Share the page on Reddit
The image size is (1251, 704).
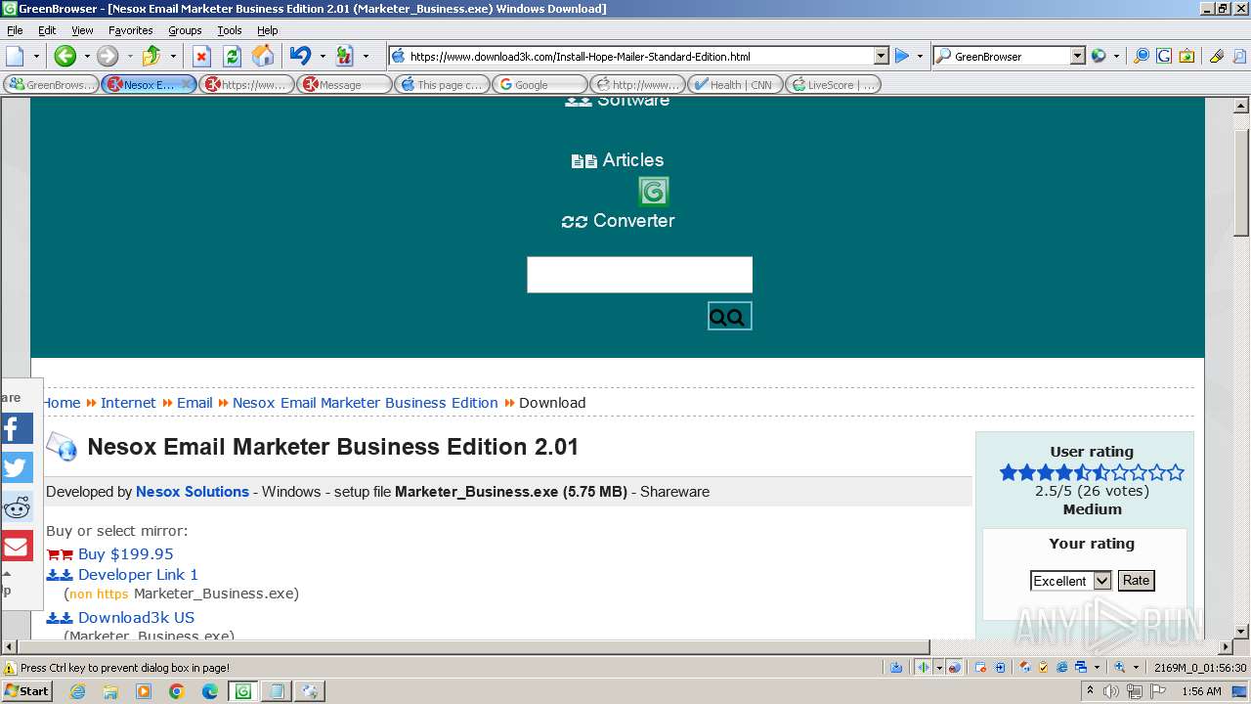(17, 506)
